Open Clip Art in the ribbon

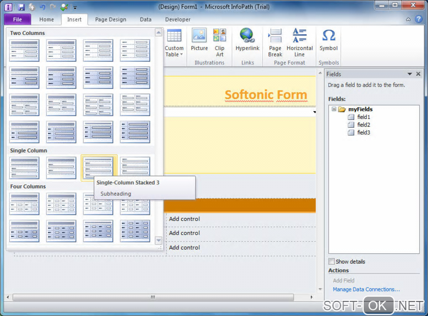point(219,43)
